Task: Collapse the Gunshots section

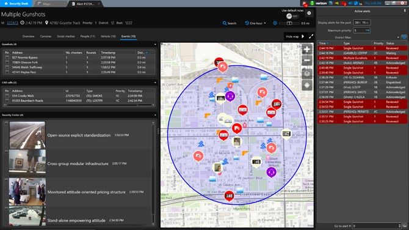Action: 155,45
